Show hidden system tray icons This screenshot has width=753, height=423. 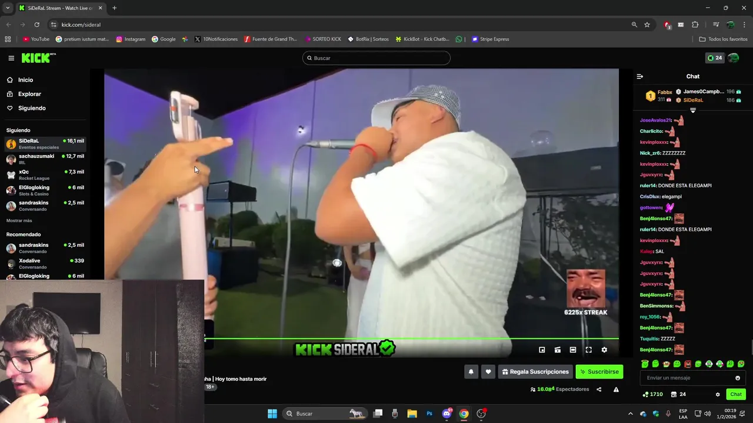click(x=631, y=414)
